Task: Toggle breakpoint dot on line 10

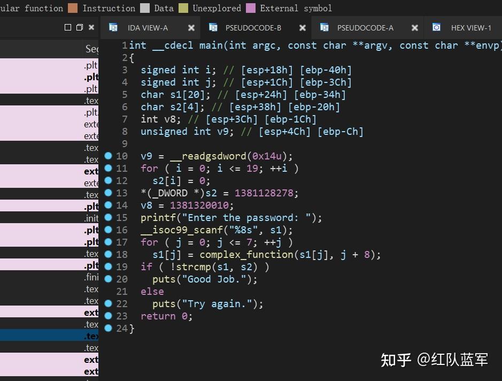Action: 108,156
